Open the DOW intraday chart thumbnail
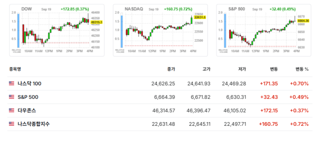 (57, 30)
